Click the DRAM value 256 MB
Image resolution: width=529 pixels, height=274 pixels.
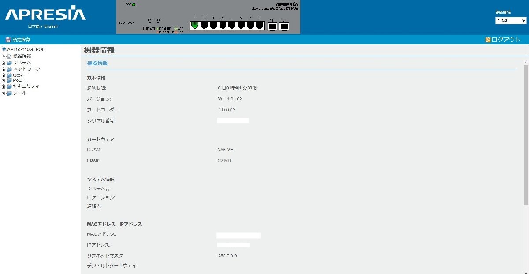[226, 150]
